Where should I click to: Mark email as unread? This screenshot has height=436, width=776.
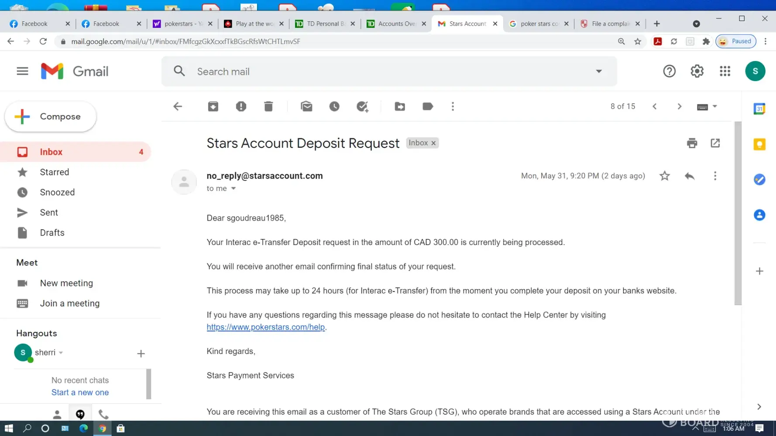pos(306,106)
